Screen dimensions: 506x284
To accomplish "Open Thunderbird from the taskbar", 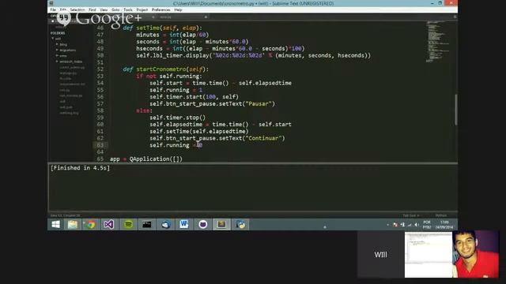I will tap(166, 224).
